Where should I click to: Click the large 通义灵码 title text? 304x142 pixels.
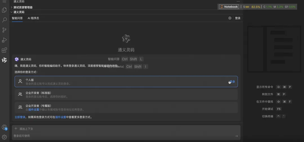click(126, 50)
